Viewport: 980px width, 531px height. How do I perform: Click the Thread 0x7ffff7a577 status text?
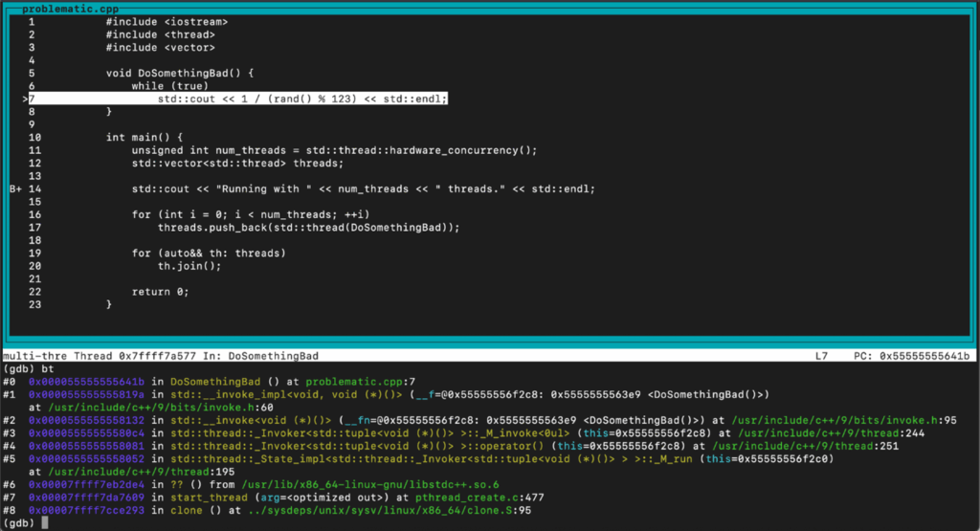pos(135,356)
